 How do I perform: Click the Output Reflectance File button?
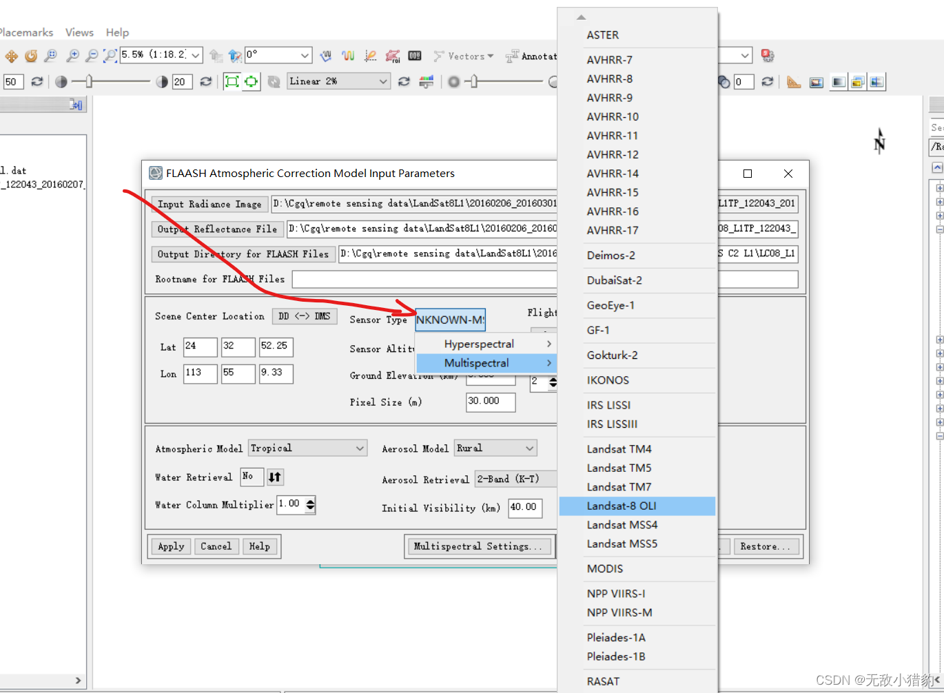[x=217, y=229]
